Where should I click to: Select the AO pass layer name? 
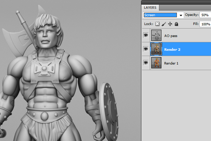click(171, 36)
